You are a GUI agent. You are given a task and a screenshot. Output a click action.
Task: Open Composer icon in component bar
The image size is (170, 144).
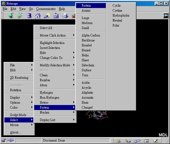pos(156,141)
